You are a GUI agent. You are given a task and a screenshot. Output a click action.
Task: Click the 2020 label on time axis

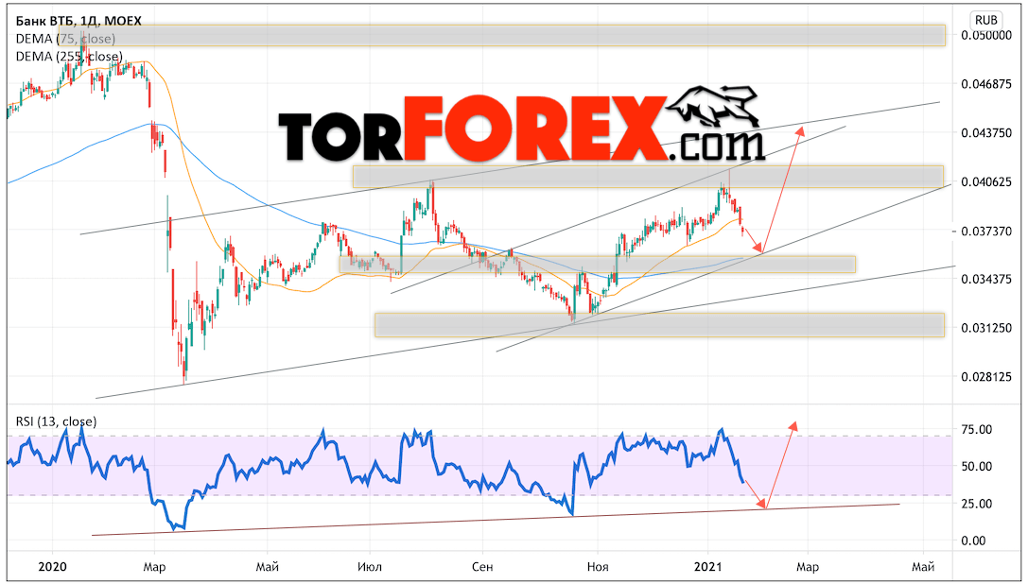[x=52, y=566]
